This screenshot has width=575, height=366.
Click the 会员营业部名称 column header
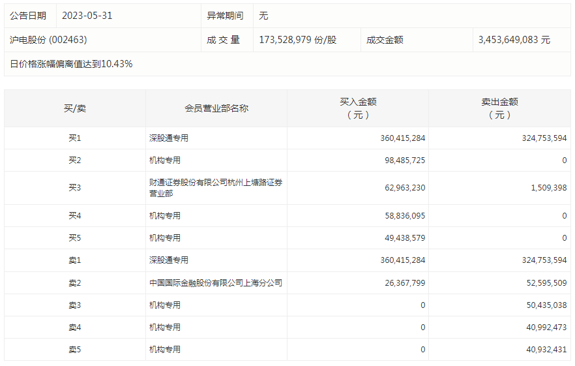(x=216, y=108)
